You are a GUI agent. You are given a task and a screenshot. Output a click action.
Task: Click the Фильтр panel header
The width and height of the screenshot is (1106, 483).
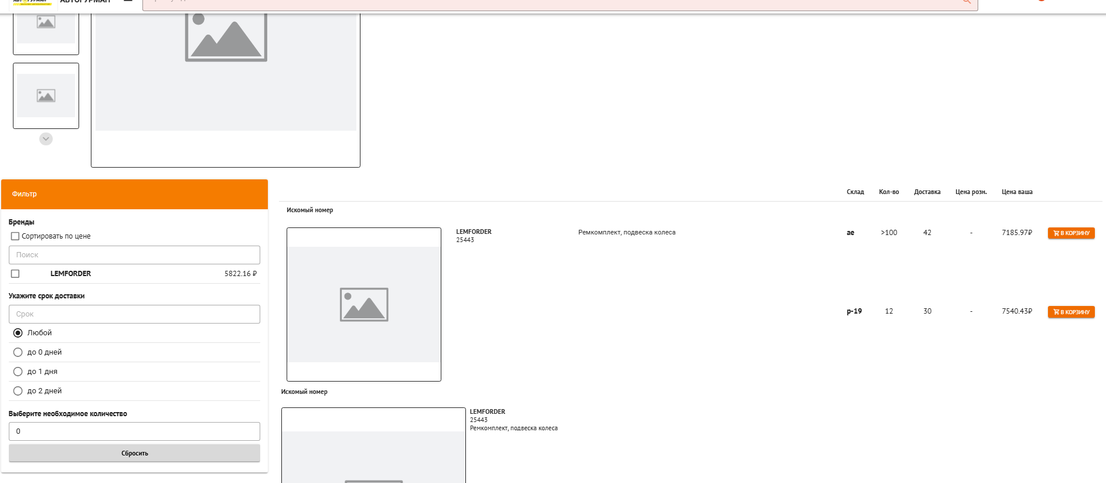[134, 194]
